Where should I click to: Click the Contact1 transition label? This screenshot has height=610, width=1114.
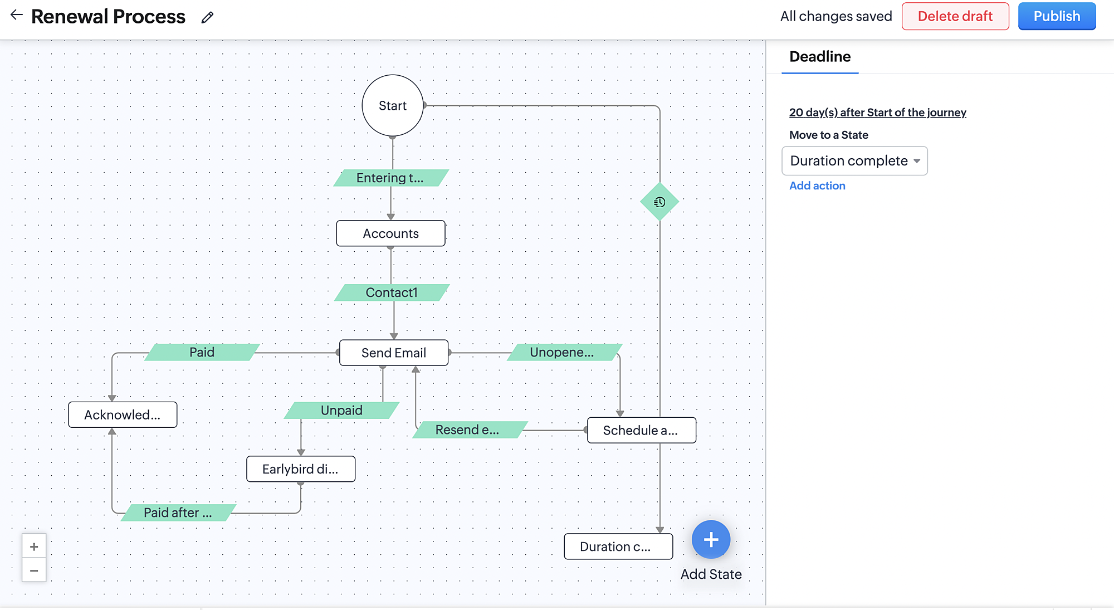point(392,292)
